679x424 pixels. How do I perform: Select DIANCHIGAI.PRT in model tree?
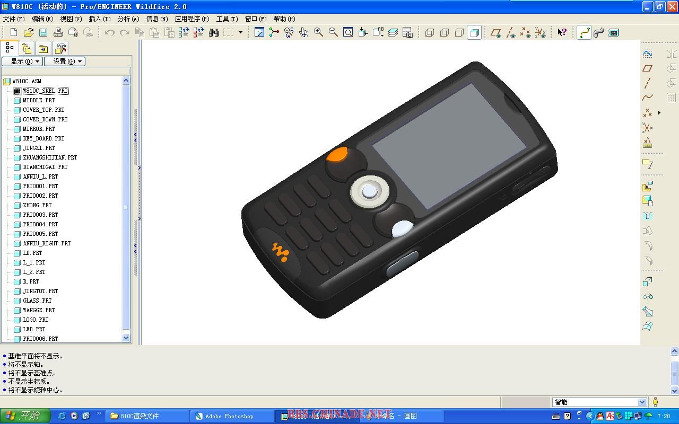(x=45, y=167)
